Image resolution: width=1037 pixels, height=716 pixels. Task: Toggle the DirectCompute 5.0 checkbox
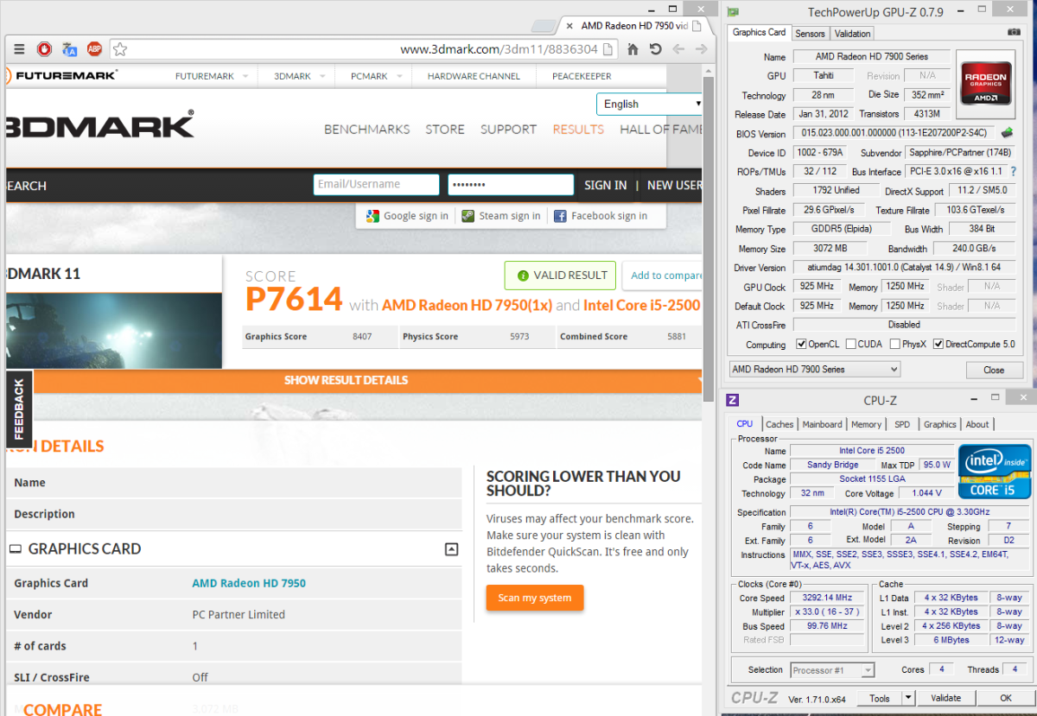(x=938, y=345)
